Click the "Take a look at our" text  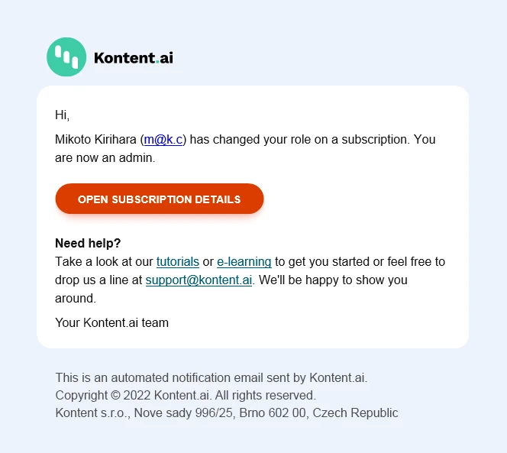tap(104, 261)
